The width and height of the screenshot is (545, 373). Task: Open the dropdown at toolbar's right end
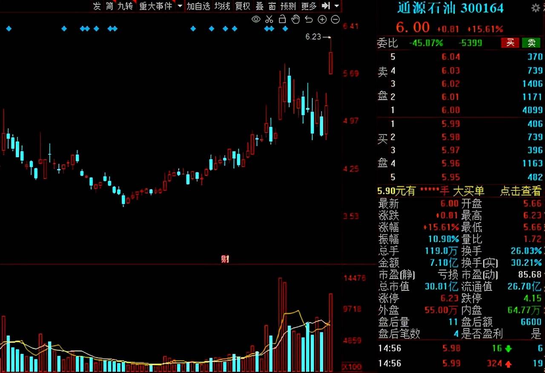[x=337, y=6]
